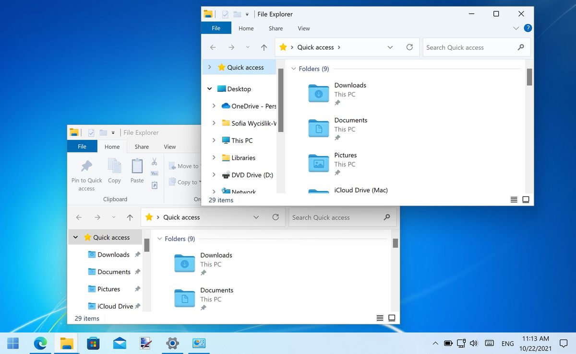
Task: Switch to large thumbnails view in status bar
Action: (392, 318)
